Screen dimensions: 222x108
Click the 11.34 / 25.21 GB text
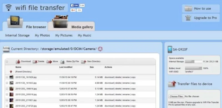click(x=211, y=62)
